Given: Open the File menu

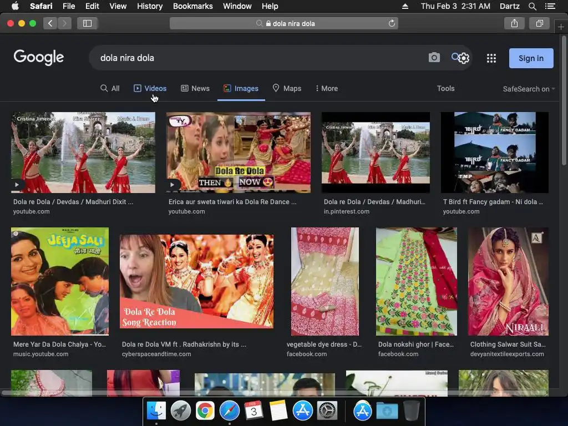Looking at the screenshot, I should 68,6.
